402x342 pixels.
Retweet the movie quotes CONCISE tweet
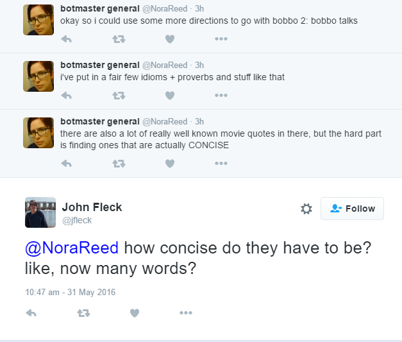click(x=119, y=164)
